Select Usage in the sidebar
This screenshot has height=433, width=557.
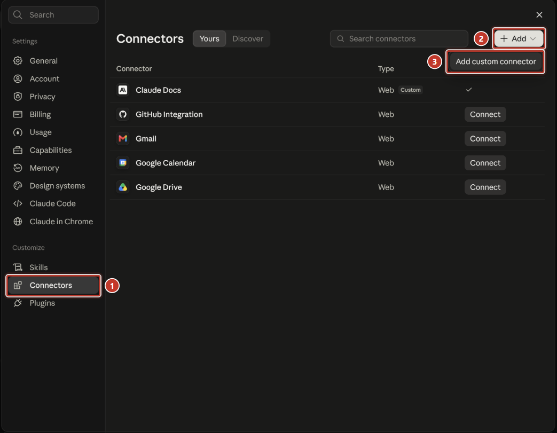[x=53, y=132]
